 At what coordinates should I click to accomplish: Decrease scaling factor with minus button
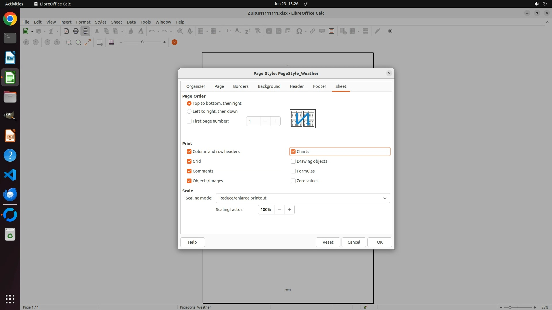(279, 210)
